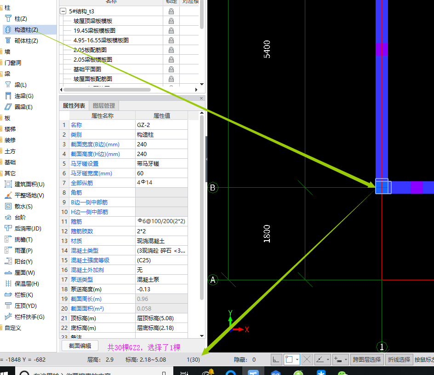Select the 构造柱(Z) component
Viewport: 434px width, 375px height.
coord(26,29)
